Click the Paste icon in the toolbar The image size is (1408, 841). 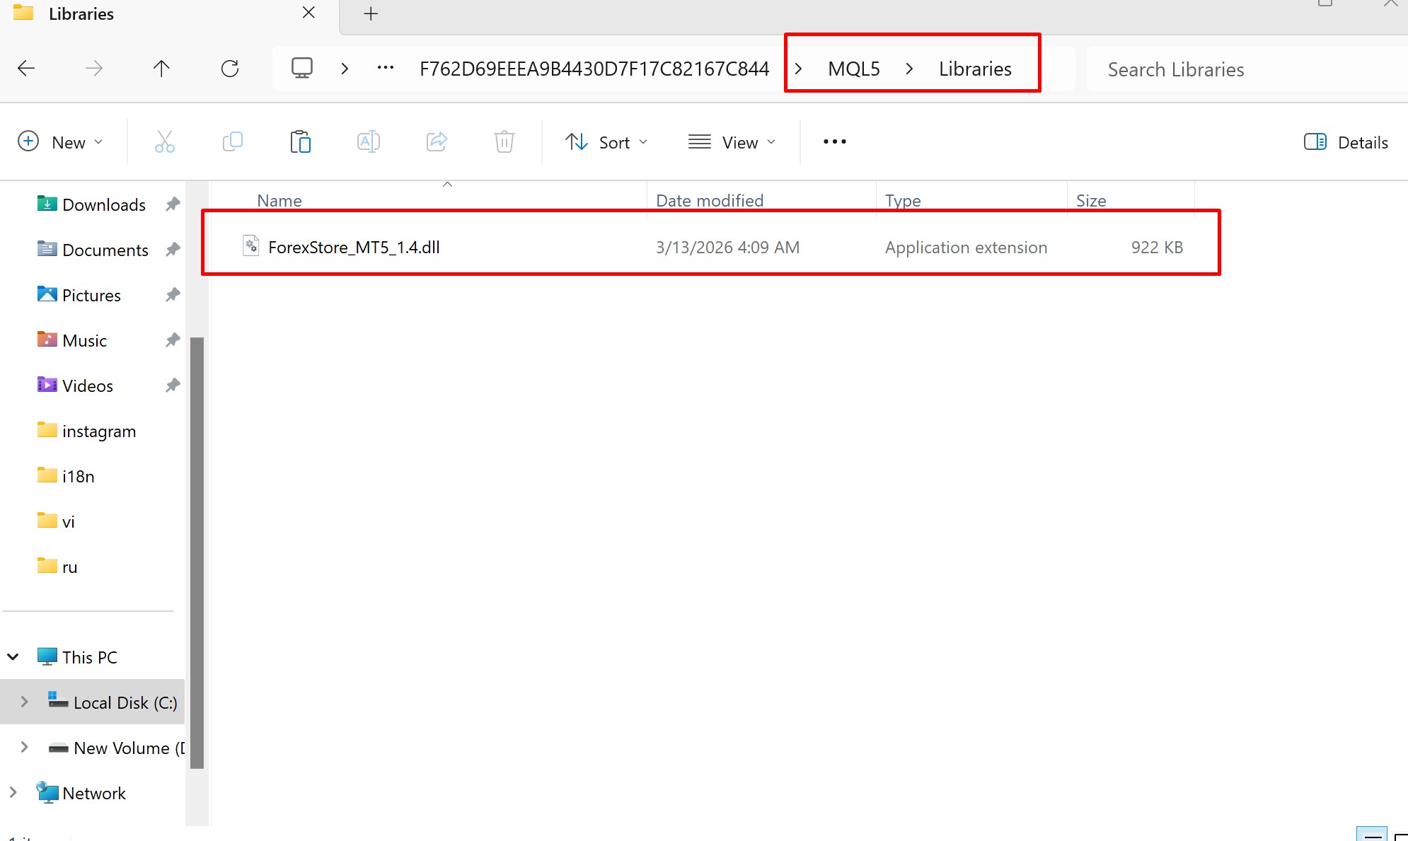[x=300, y=141]
